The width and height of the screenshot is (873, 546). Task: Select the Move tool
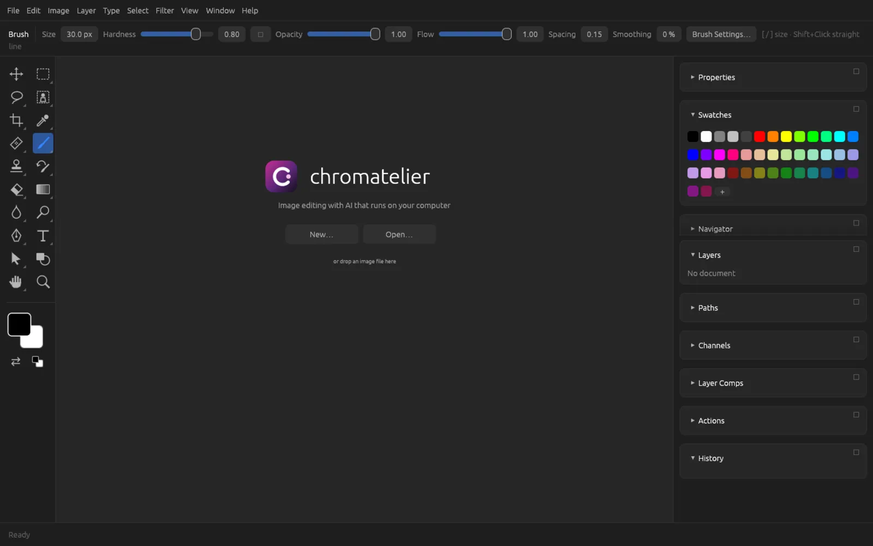(16, 74)
